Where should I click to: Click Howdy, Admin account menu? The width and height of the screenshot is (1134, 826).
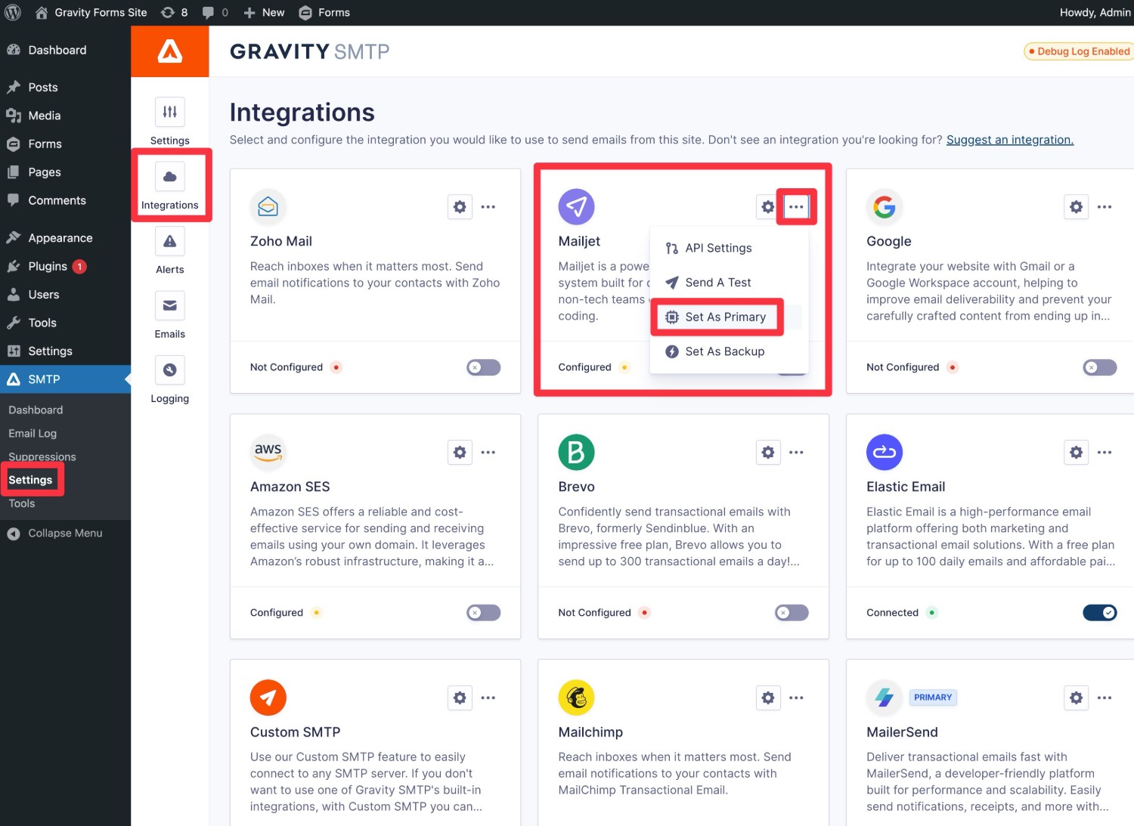pos(1095,12)
